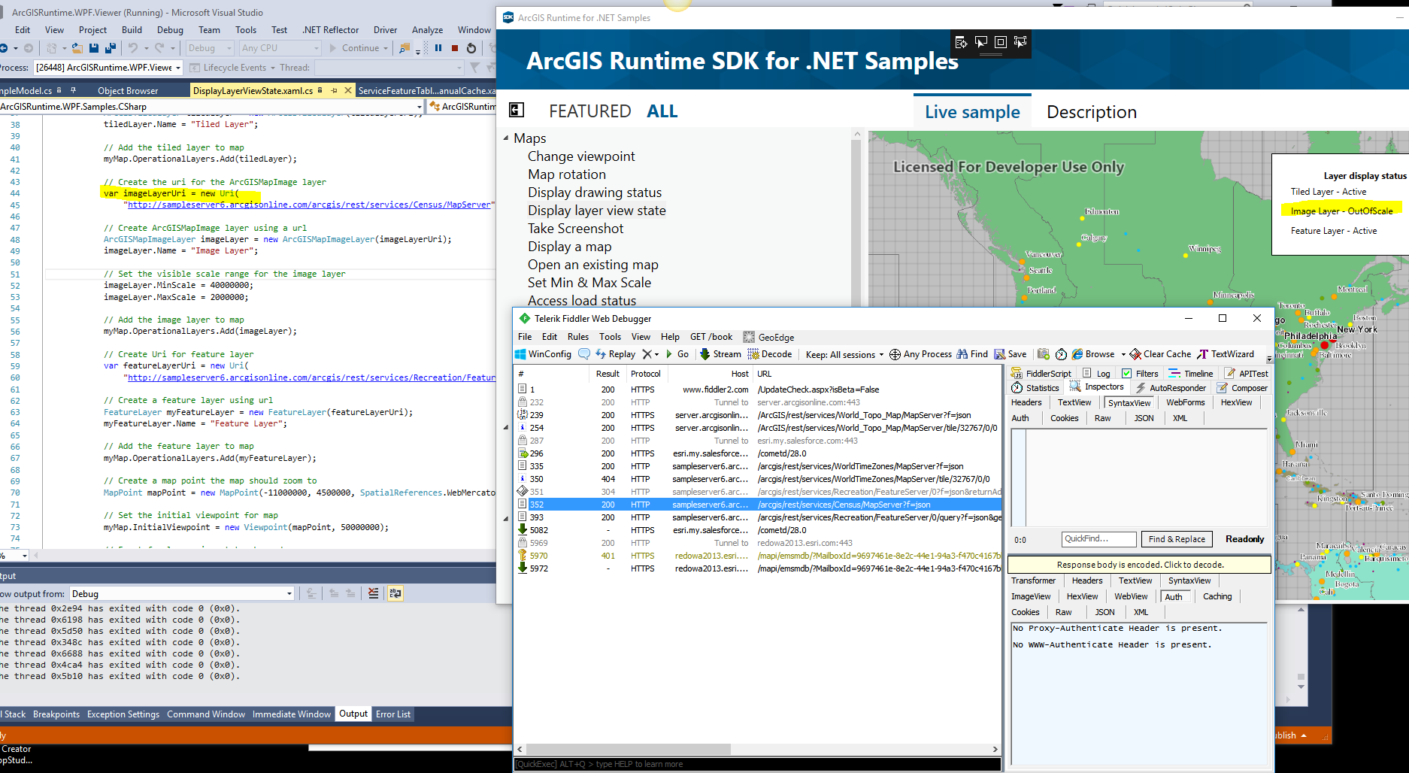
Task: Open the Any CPU platform dropdown
Action: tap(280, 48)
